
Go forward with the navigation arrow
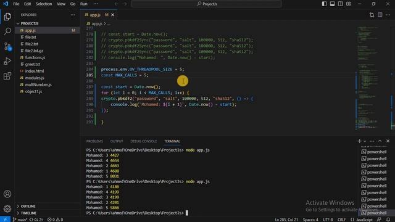coord(125,4)
